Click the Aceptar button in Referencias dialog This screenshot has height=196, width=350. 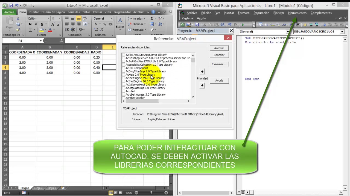219,48
